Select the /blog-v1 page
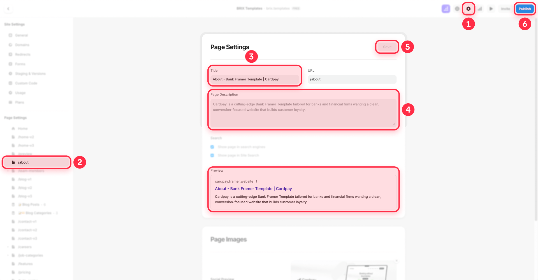The width and height of the screenshot is (538, 280). coord(25,179)
